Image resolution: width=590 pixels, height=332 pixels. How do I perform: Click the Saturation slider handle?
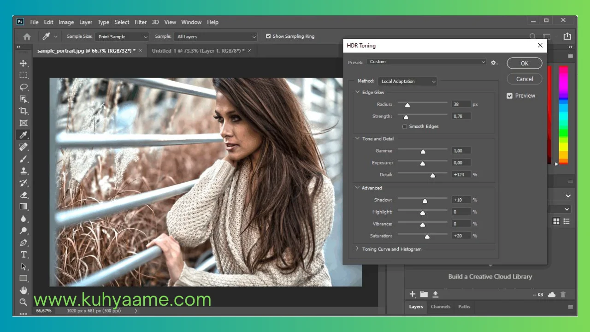click(427, 237)
